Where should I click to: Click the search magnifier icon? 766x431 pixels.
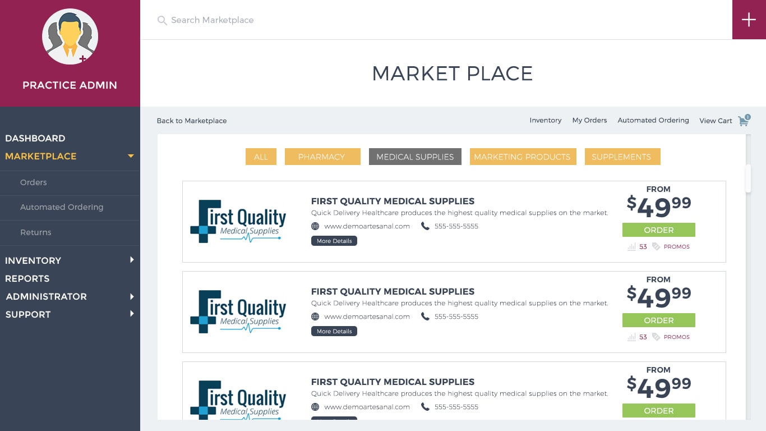162,21
